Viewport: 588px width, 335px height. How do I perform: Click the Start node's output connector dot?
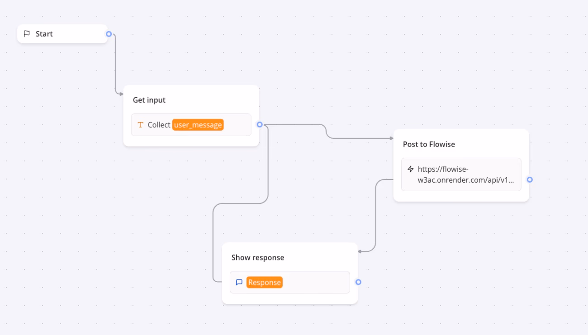click(x=109, y=34)
